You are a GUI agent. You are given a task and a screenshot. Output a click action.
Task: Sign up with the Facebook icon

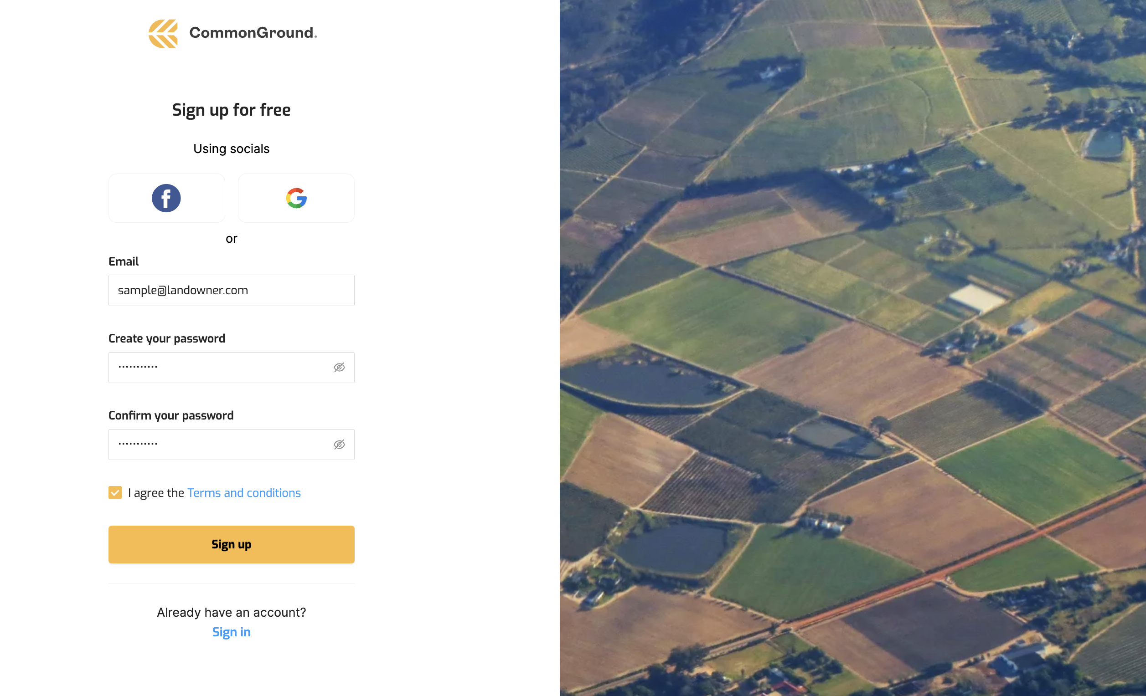(166, 199)
